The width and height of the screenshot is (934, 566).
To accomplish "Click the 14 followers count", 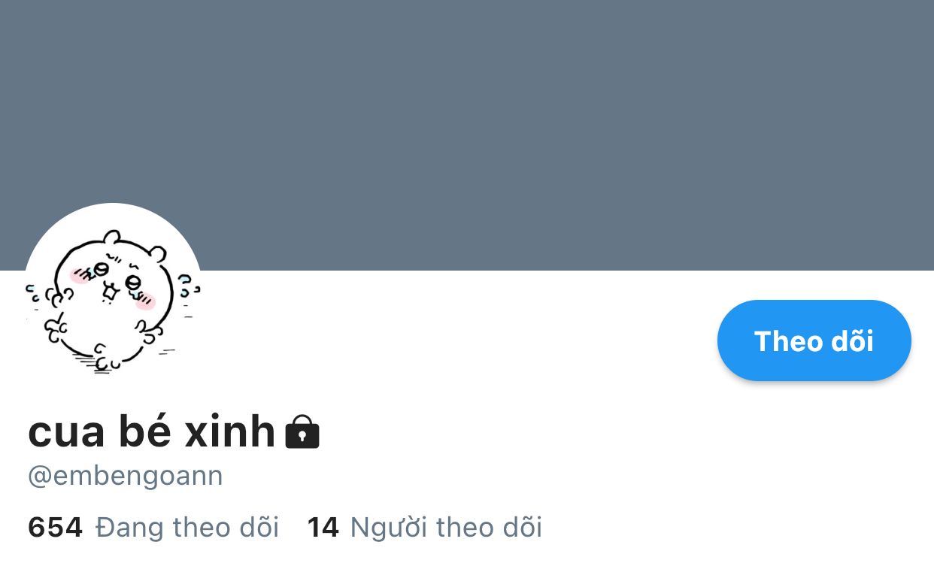I will (323, 528).
